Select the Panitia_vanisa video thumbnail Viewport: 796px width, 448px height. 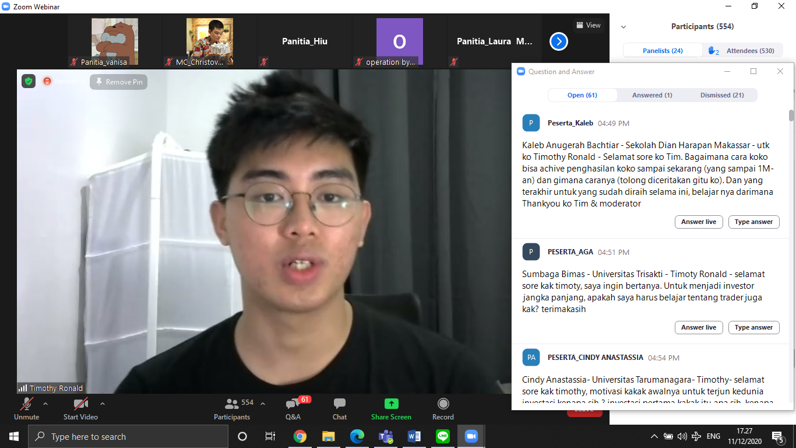(x=115, y=41)
